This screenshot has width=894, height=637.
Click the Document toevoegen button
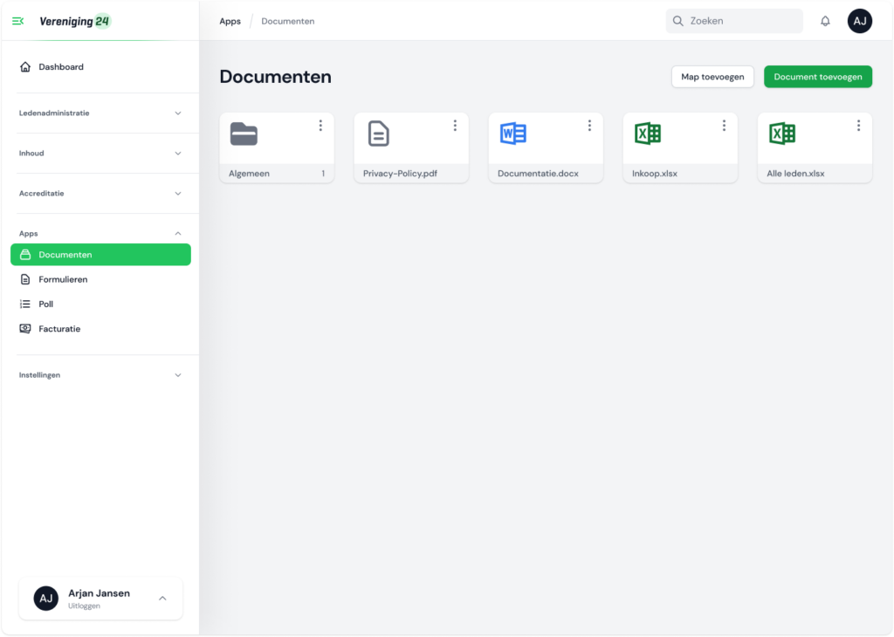point(817,77)
